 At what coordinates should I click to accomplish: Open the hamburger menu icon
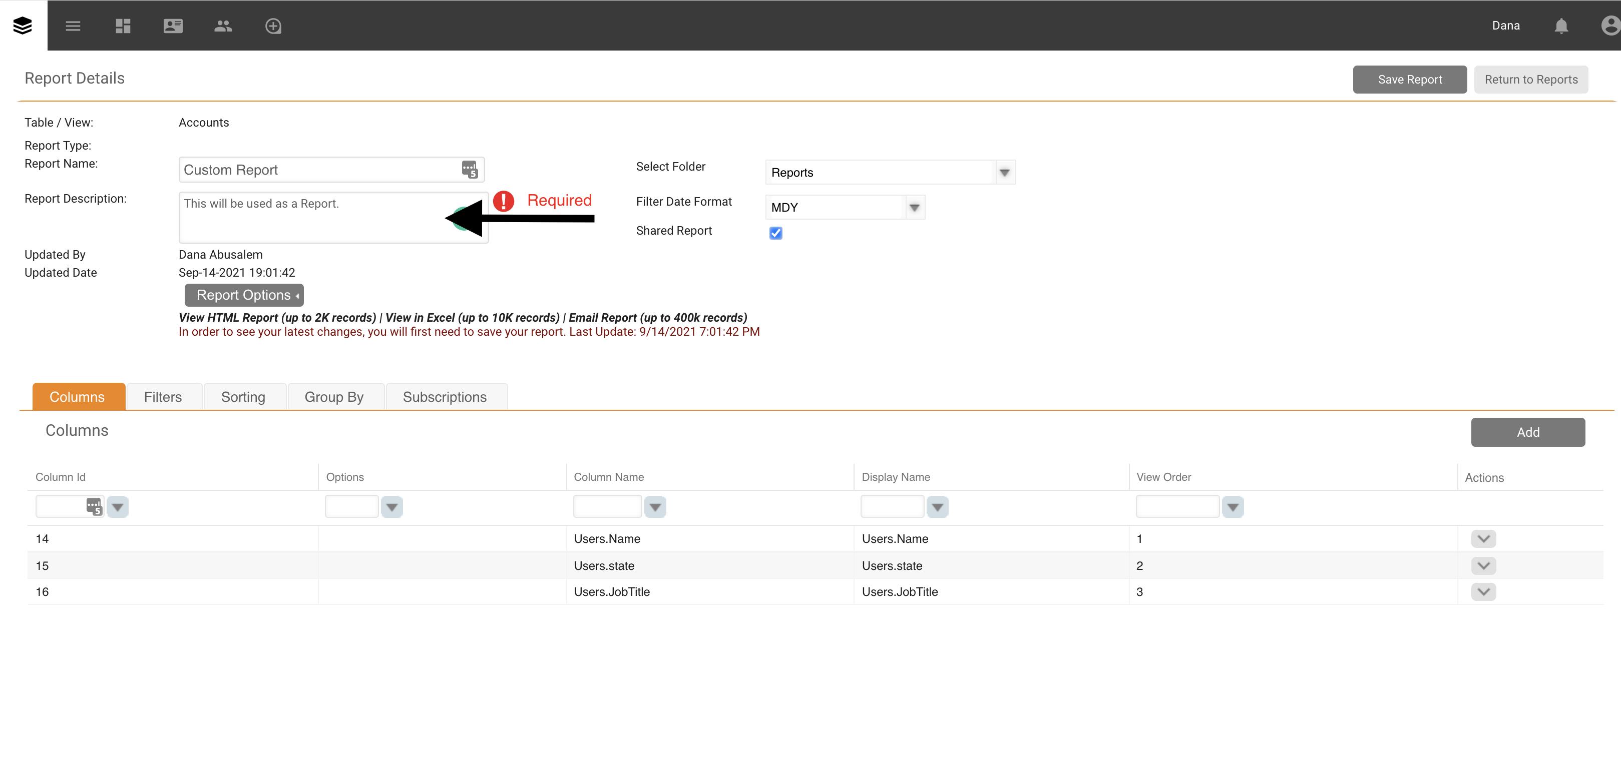tap(73, 26)
